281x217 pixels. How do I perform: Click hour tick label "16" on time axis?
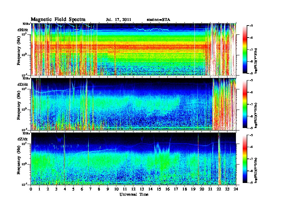pos(167,189)
